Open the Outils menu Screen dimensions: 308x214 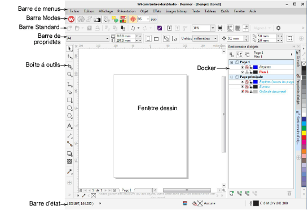pyautogui.click(x=225, y=11)
